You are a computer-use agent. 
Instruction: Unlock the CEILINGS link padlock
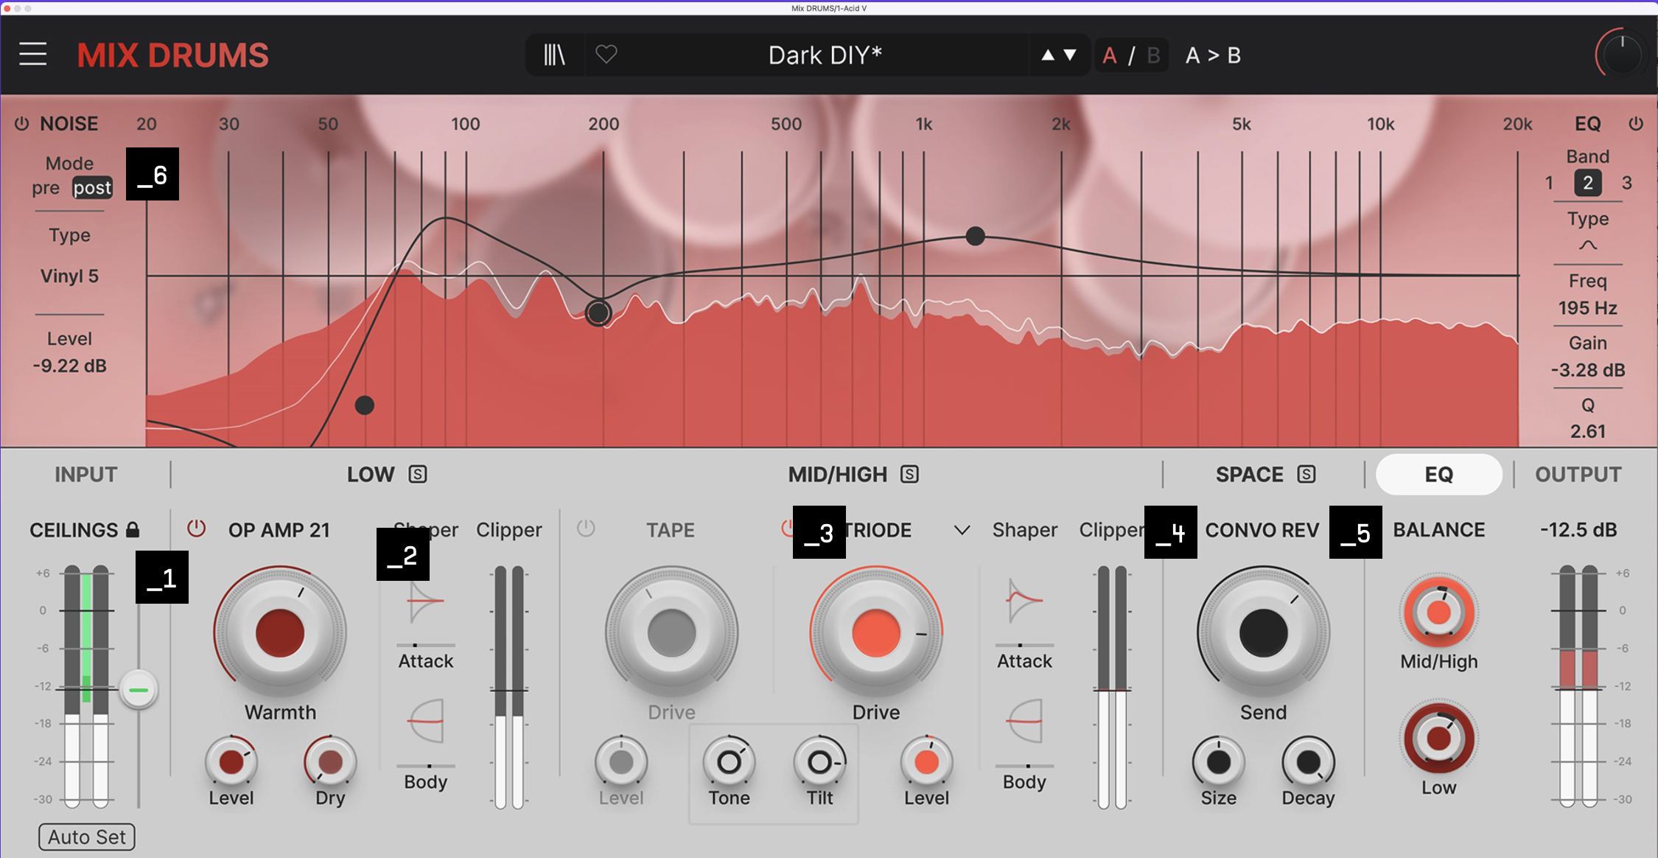(133, 529)
